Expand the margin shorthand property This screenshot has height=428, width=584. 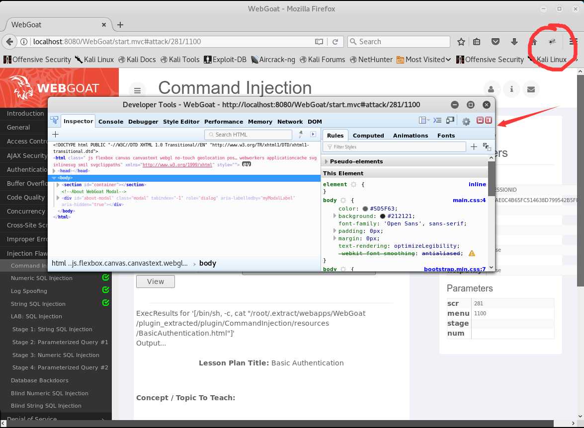pos(334,238)
